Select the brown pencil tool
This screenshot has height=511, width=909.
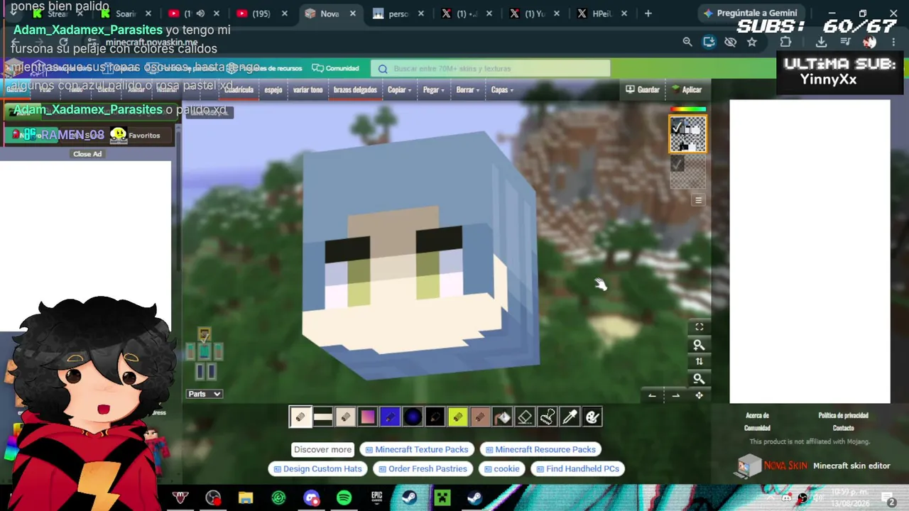pyautogui.click(x=480, y=417)
